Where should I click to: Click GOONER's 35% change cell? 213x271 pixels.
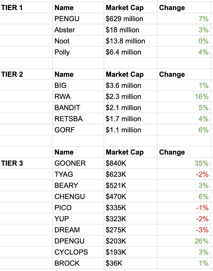click(x=184, y=163)
